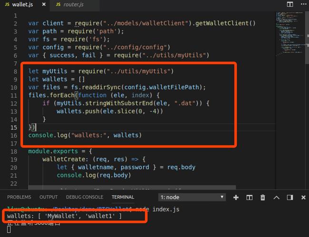Close the wallet.js tab
The image size is (309, 237).
44,5
